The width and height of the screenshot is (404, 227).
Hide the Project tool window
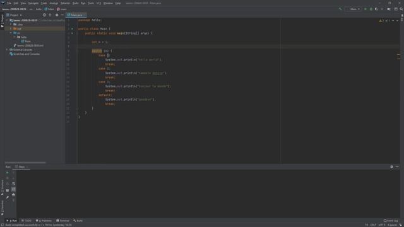point(62,15)
